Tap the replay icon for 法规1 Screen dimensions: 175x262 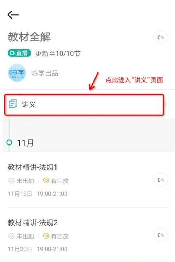point(46,180)
